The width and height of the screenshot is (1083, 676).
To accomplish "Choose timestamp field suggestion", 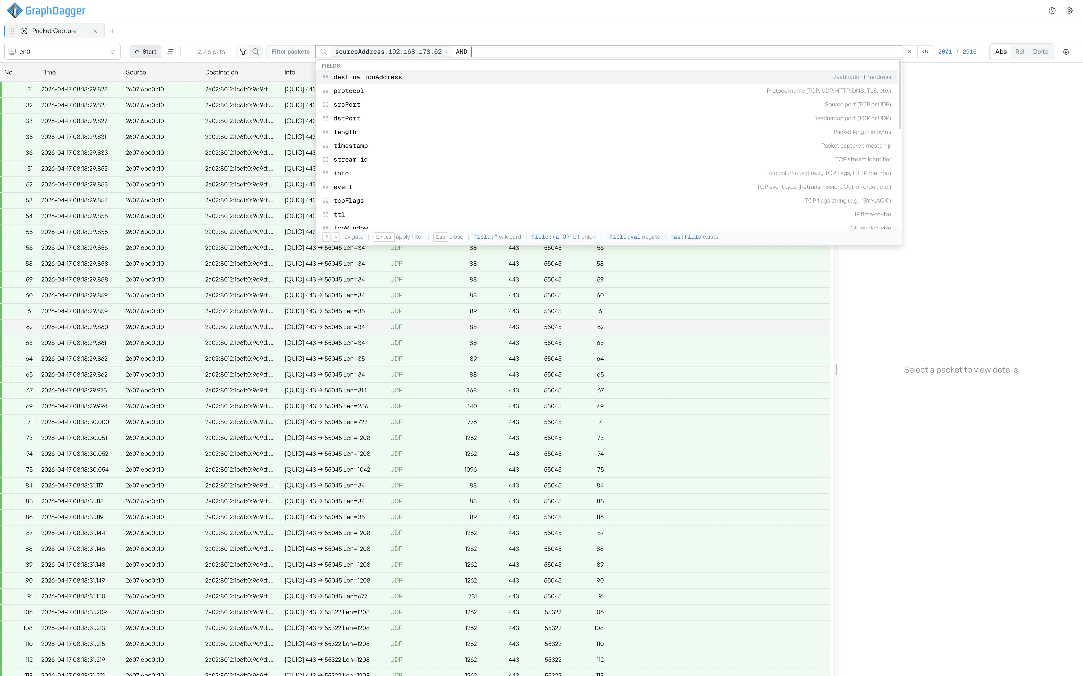I will click(x=606, y=146).
